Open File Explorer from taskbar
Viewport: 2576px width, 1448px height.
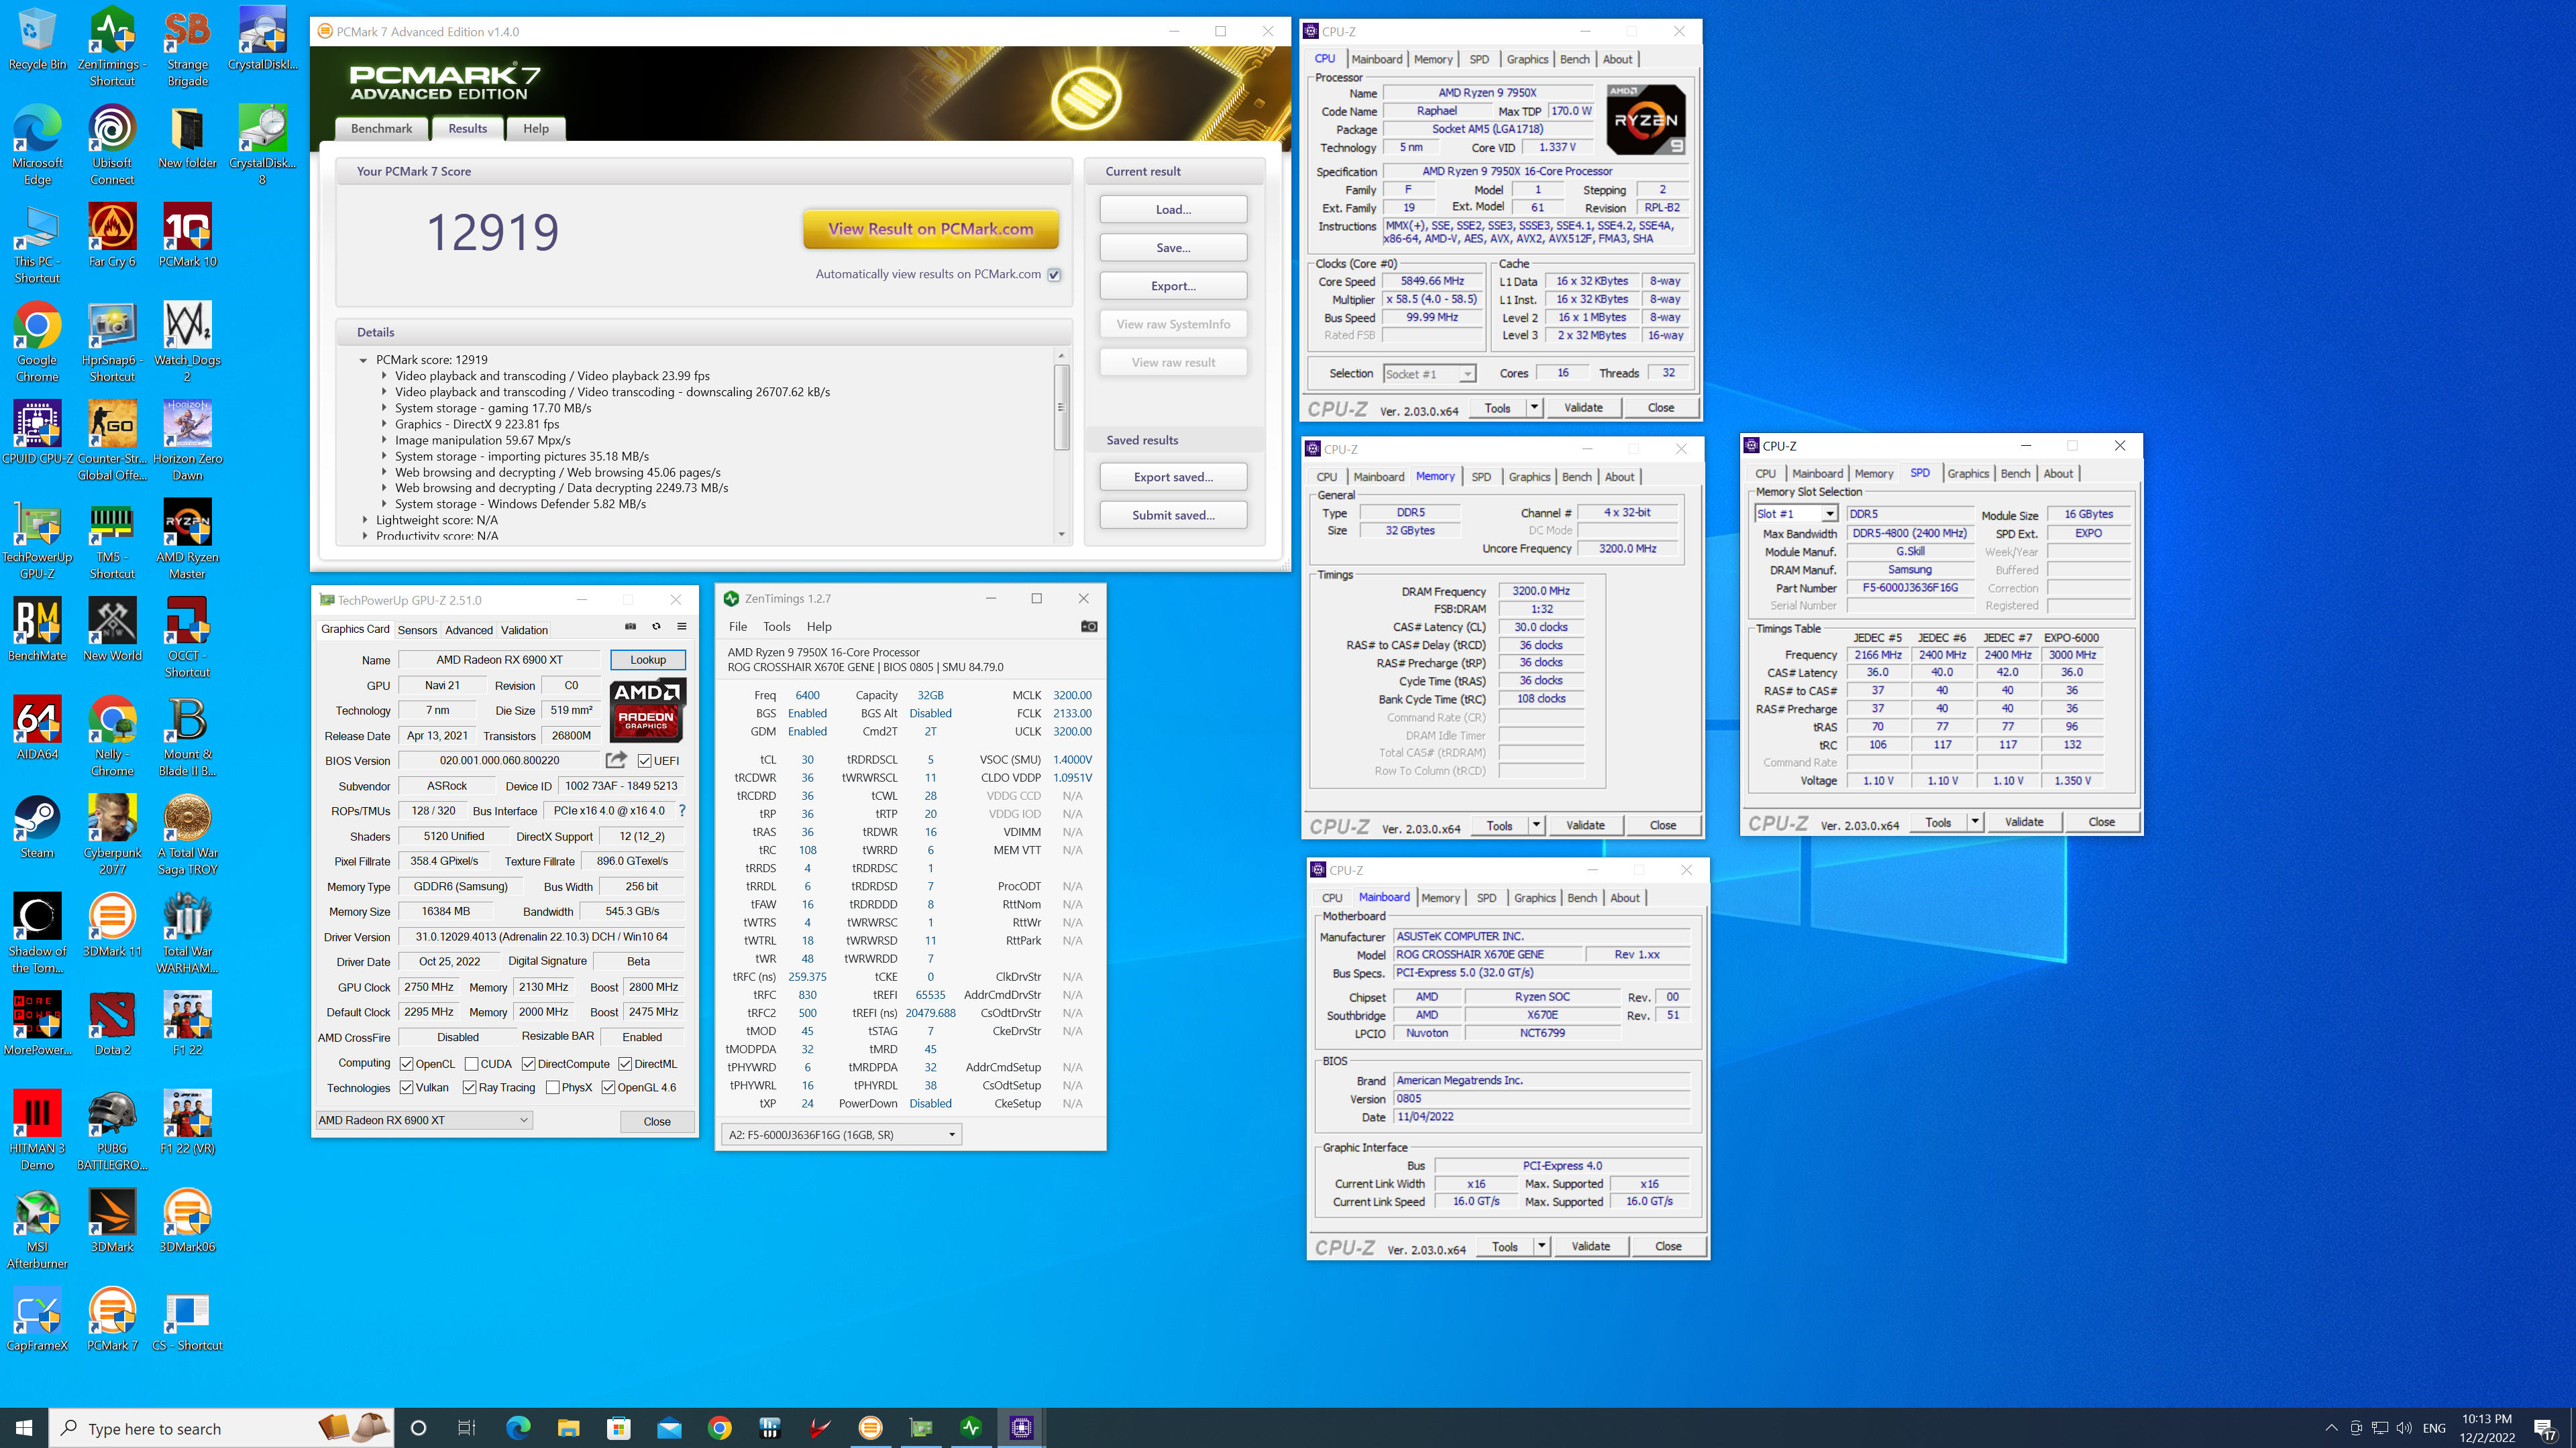568,1428
